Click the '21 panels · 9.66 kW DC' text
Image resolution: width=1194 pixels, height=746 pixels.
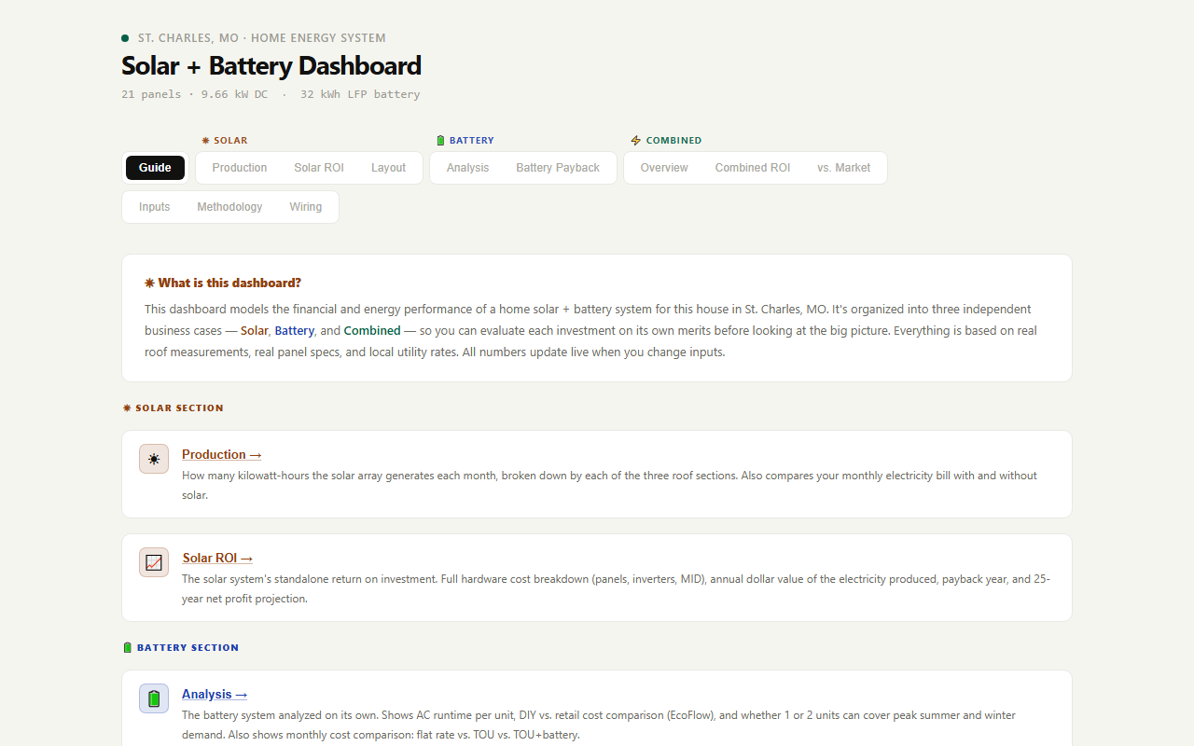[195, 94]
